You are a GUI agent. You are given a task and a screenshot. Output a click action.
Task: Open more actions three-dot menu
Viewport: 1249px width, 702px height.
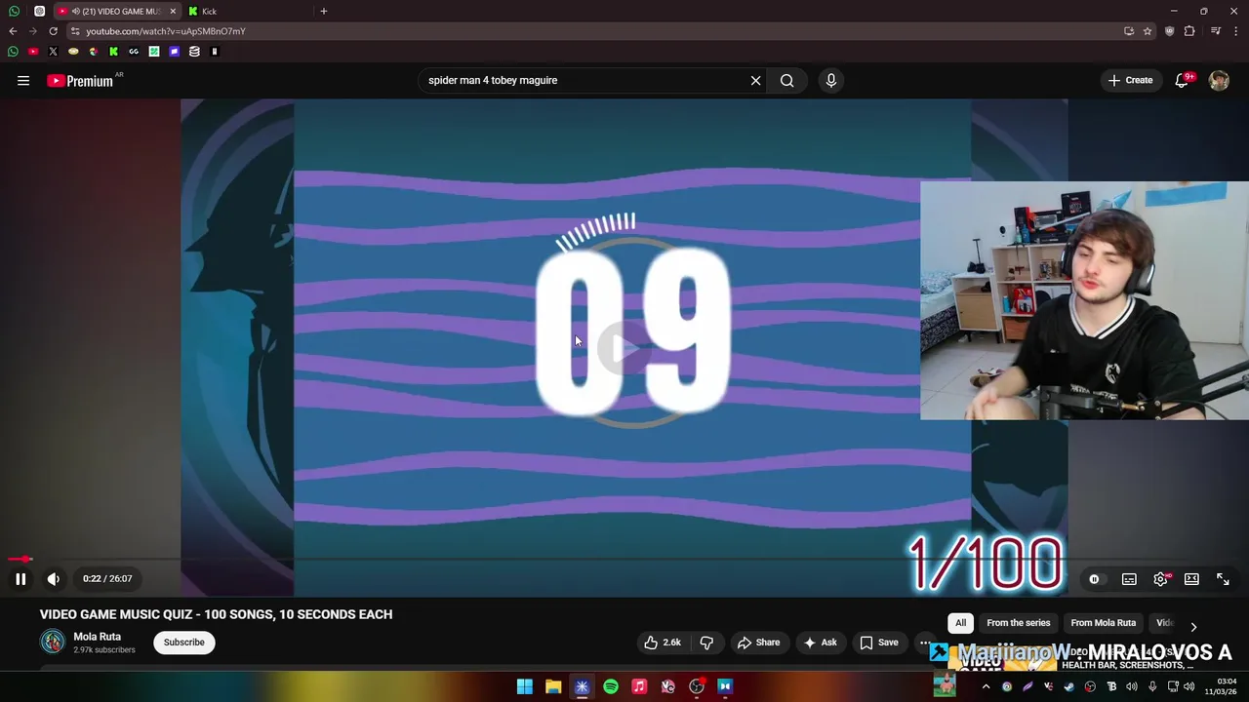click(924, 643)
